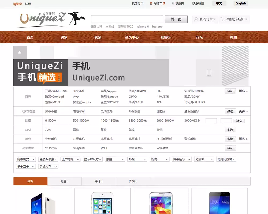268x214 pixels.
Task: Click the white star icon on banner
Action: point(20,52)
